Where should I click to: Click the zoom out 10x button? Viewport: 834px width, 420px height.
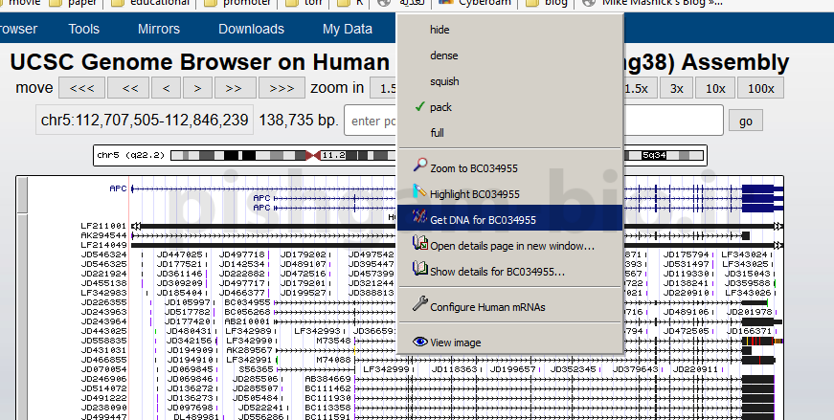[715, 88]
